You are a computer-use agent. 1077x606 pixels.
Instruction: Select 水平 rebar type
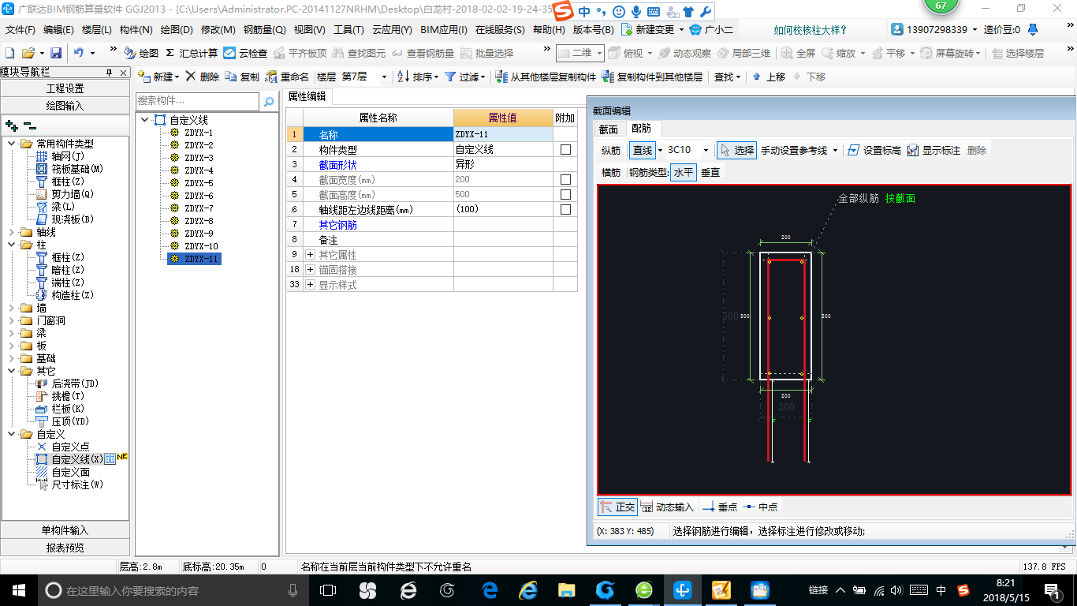684,172
